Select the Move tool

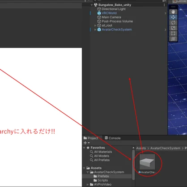click(x=173, y=17)
